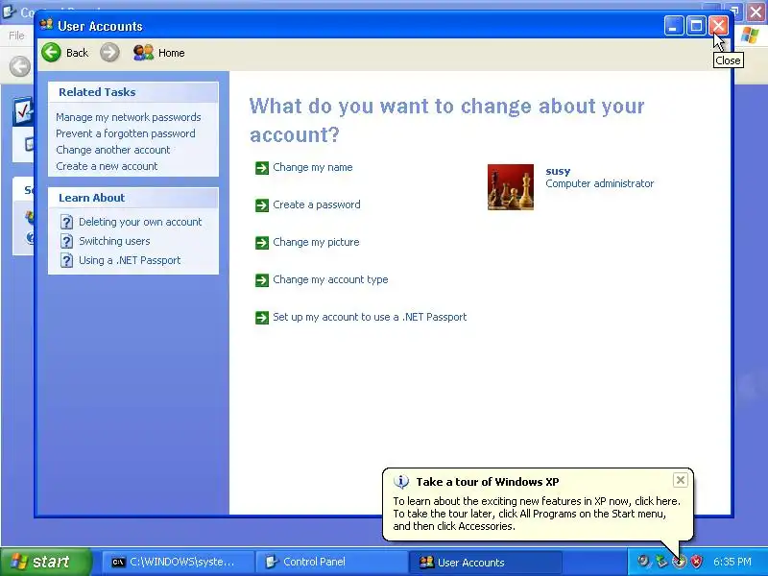
Task: Click User Accounts title bar icon
Action: [x=46, y=25]
